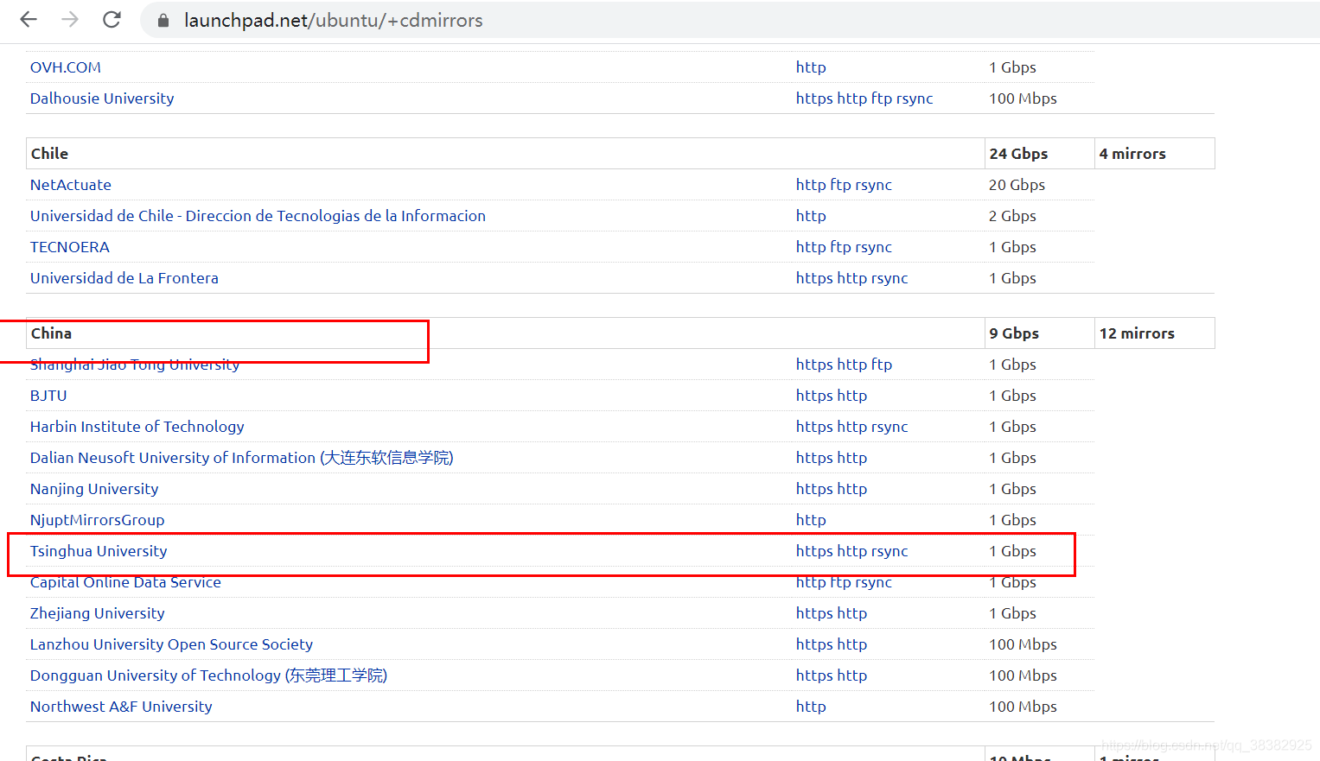Click the http link for NjuptMirrorsGroup

point(811,520)
